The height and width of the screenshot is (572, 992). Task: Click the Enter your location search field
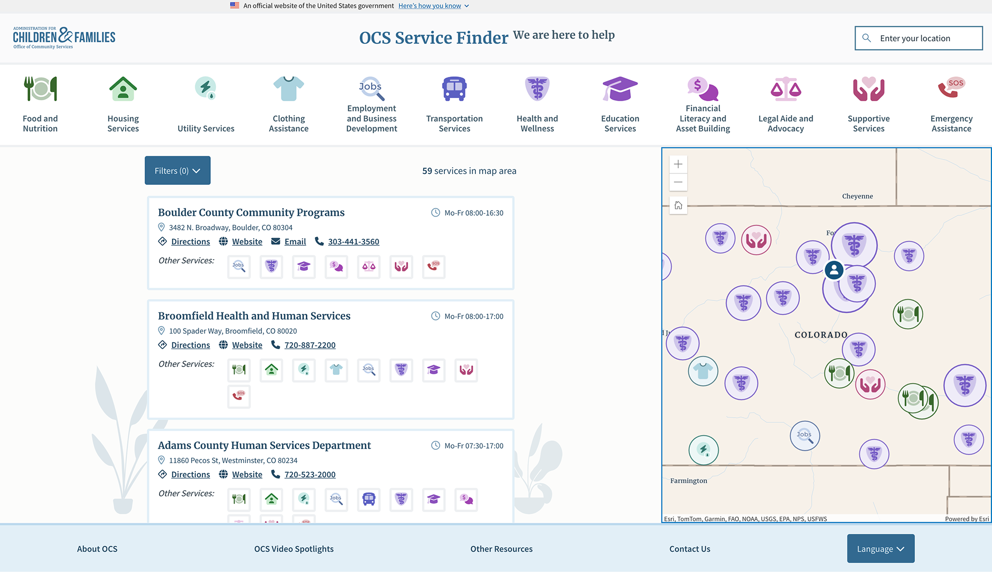(x=919, y=38)
